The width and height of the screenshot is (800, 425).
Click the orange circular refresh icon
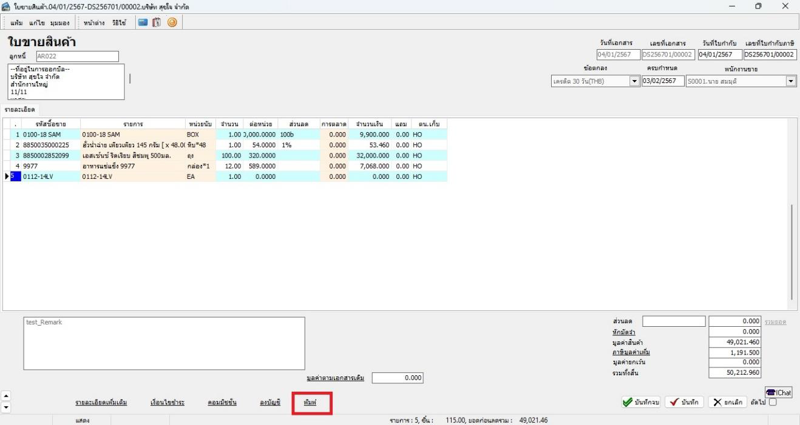click(172, 22)
